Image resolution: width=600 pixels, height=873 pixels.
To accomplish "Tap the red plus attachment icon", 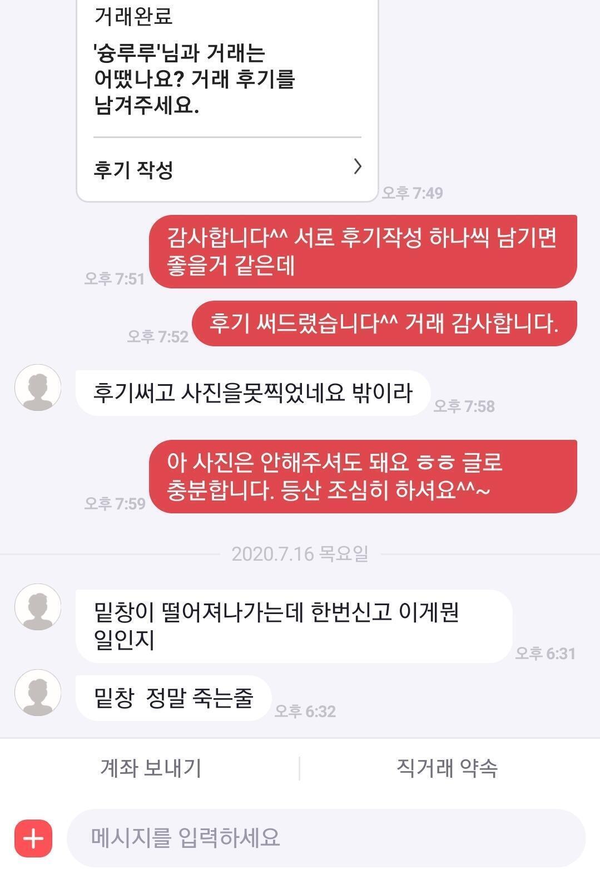I will 33,838.
